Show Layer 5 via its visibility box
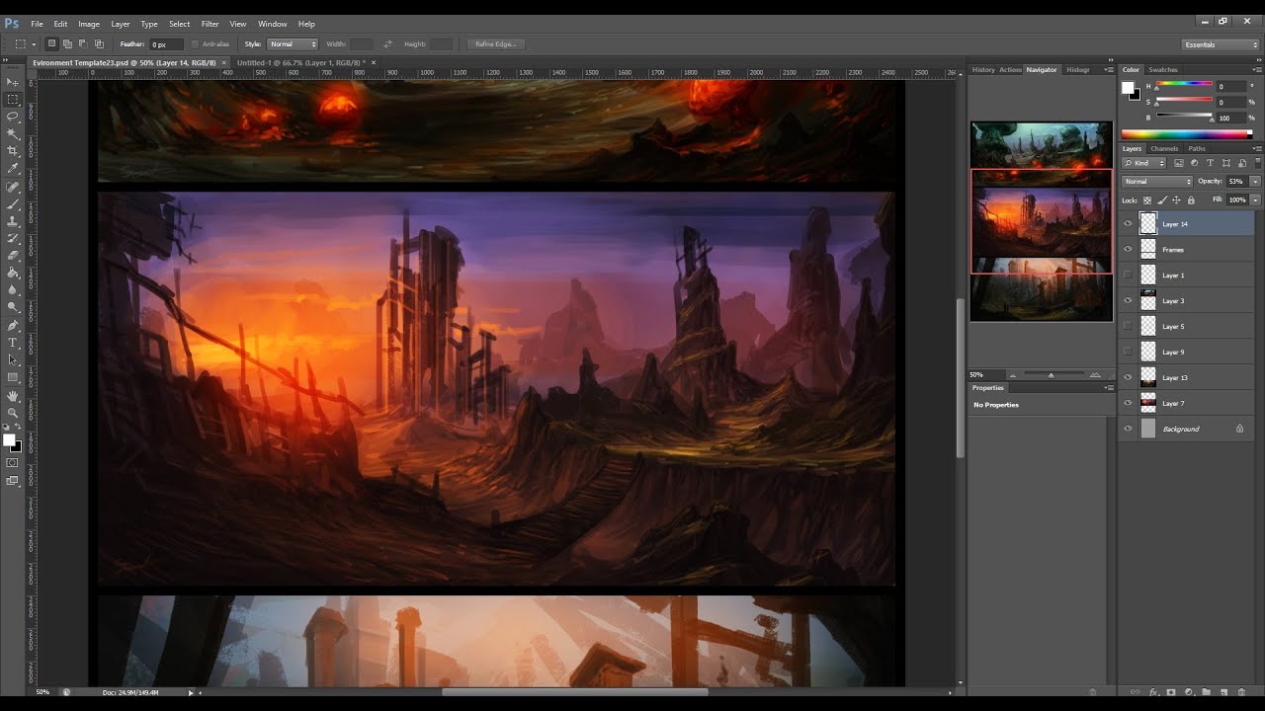Viewport: 1265px width, 711px height. click(x=1128, y=326)
